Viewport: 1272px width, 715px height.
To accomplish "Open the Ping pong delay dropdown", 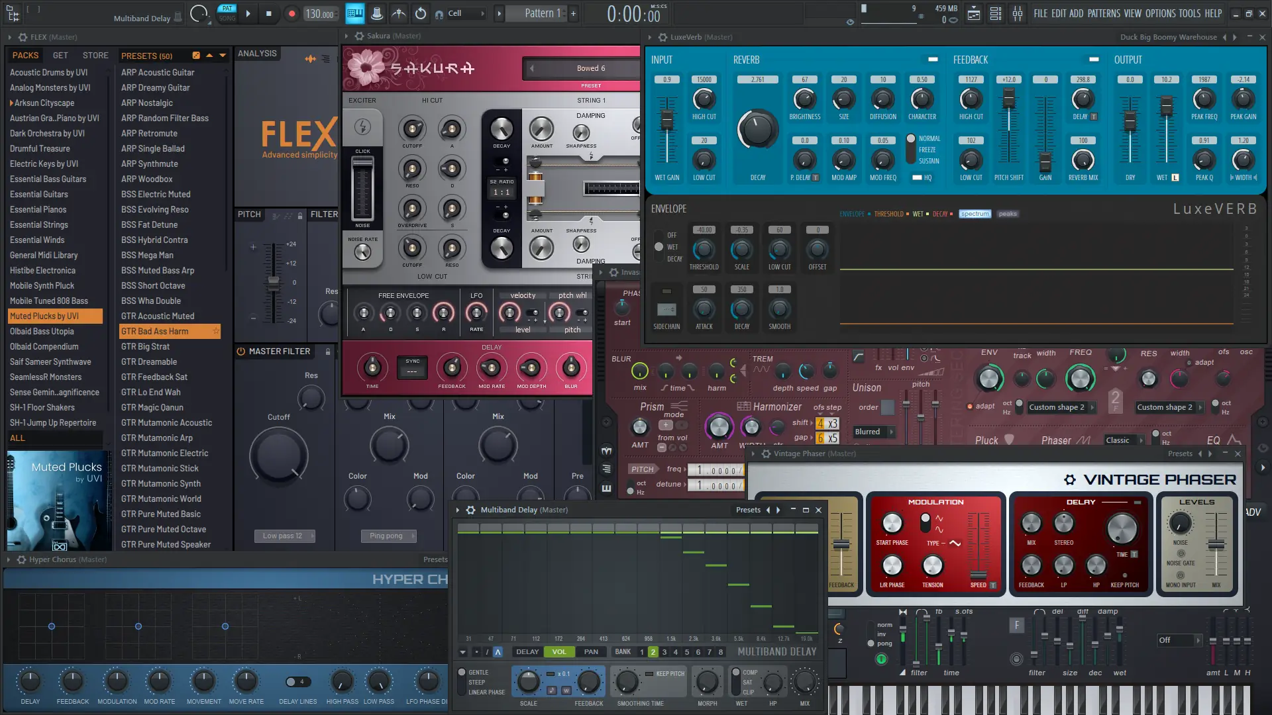I will 388,536.
